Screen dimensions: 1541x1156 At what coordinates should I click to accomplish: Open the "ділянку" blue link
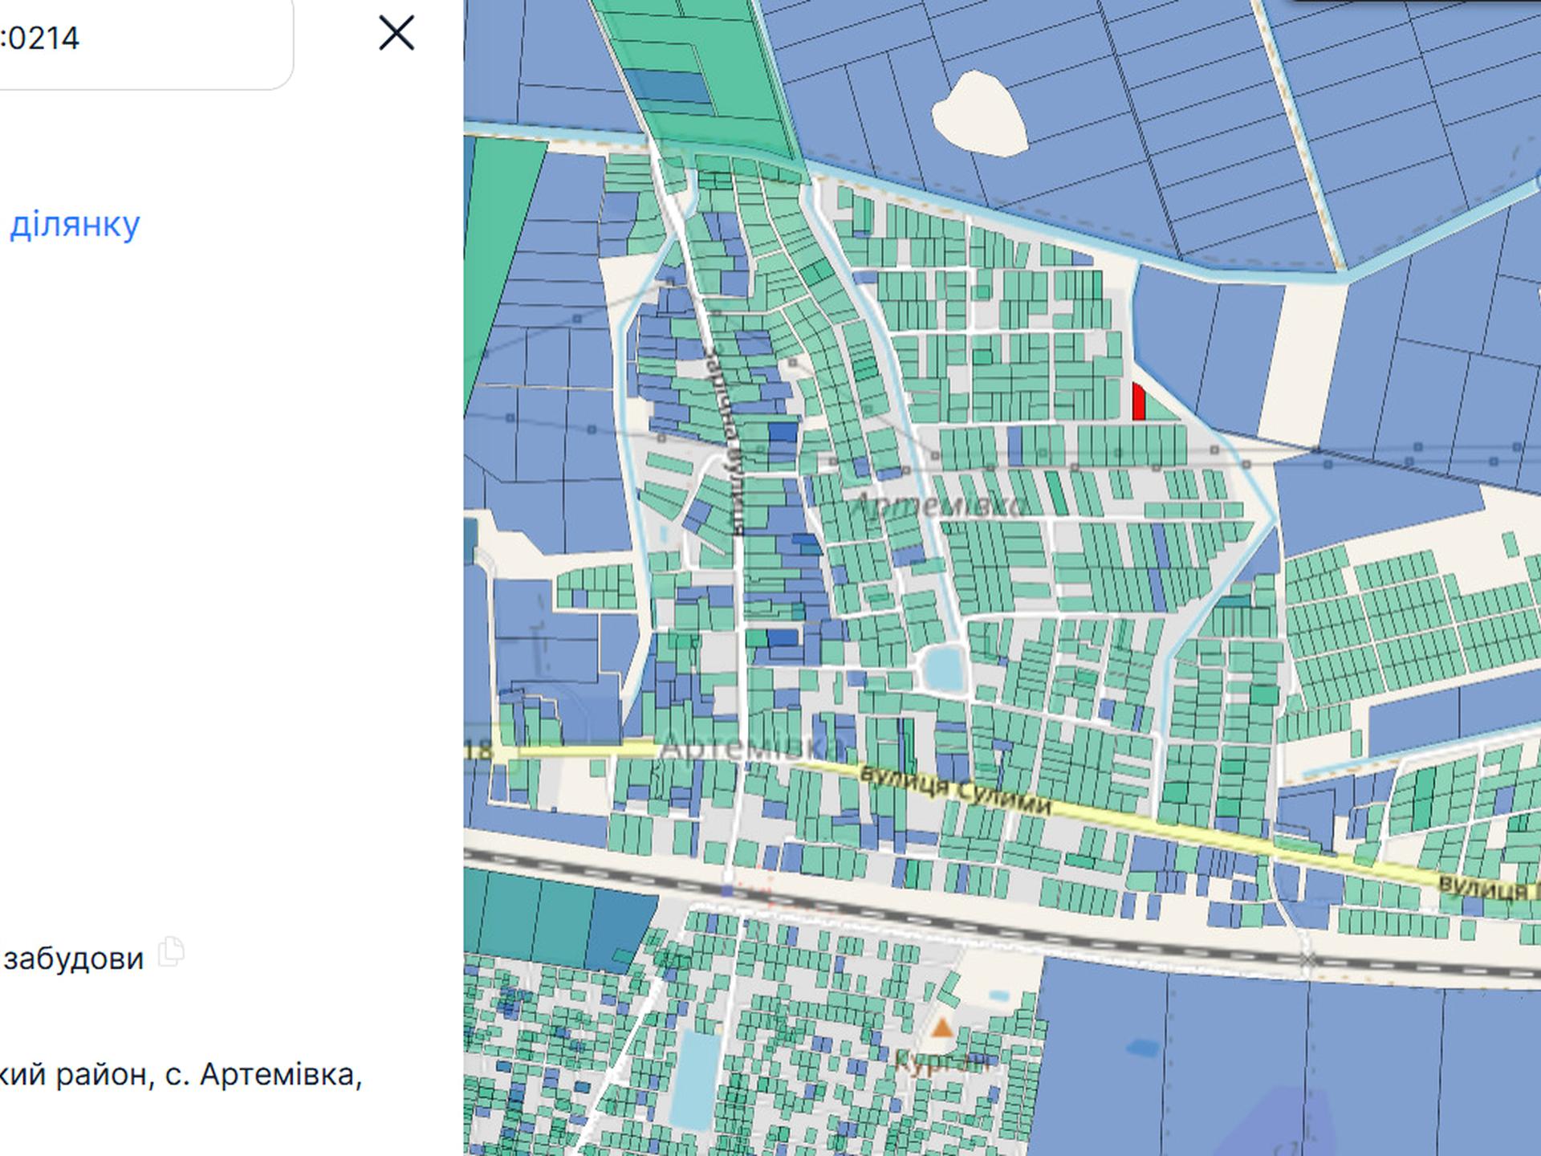[x=75, y=224]
